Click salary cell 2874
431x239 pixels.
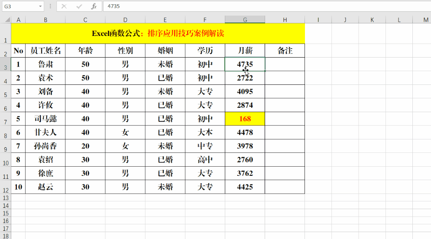coord(245,105)
